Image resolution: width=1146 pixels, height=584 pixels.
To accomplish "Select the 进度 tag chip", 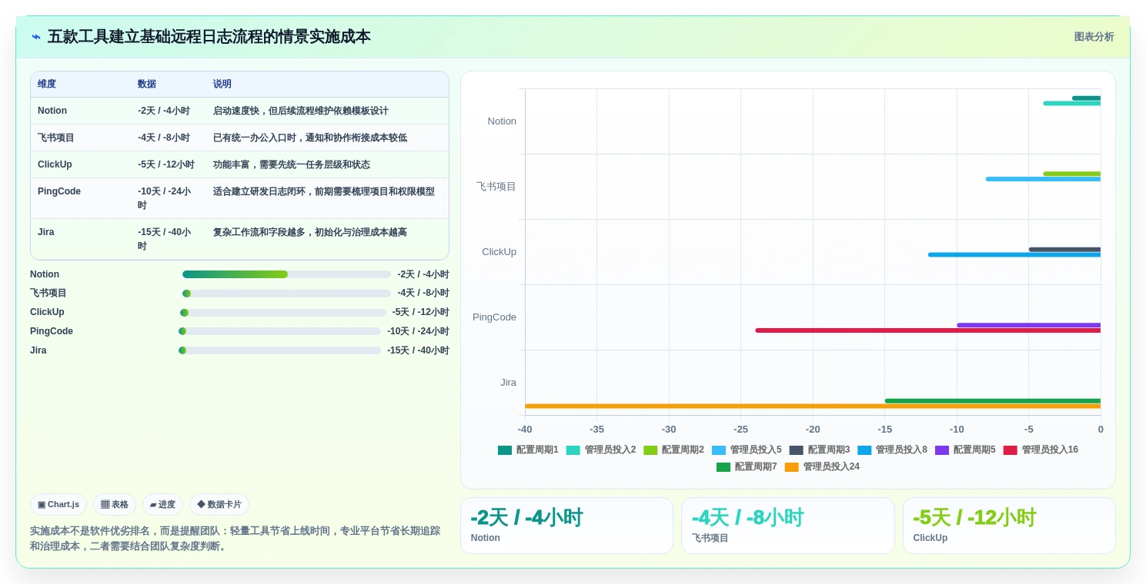I will (x=162, y=505).
